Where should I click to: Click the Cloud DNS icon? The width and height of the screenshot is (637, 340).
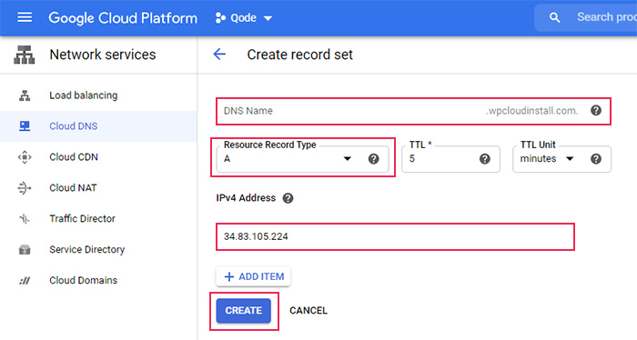pos(25,126)
